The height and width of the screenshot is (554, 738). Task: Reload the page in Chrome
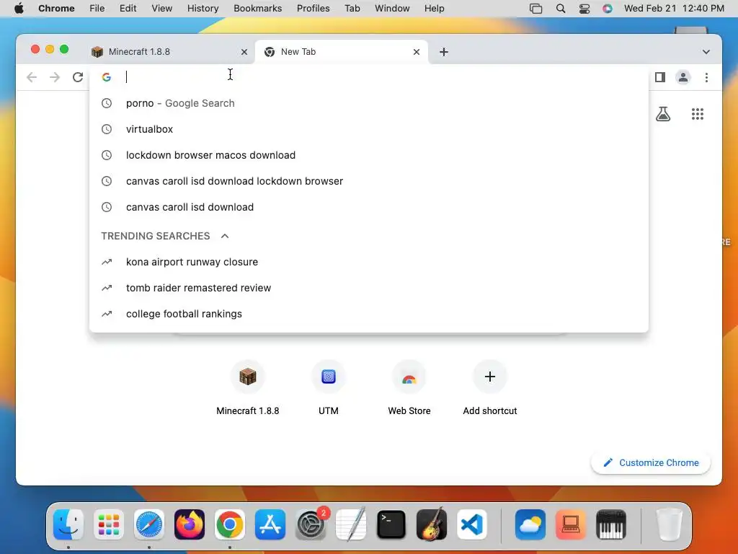point(78,77)
